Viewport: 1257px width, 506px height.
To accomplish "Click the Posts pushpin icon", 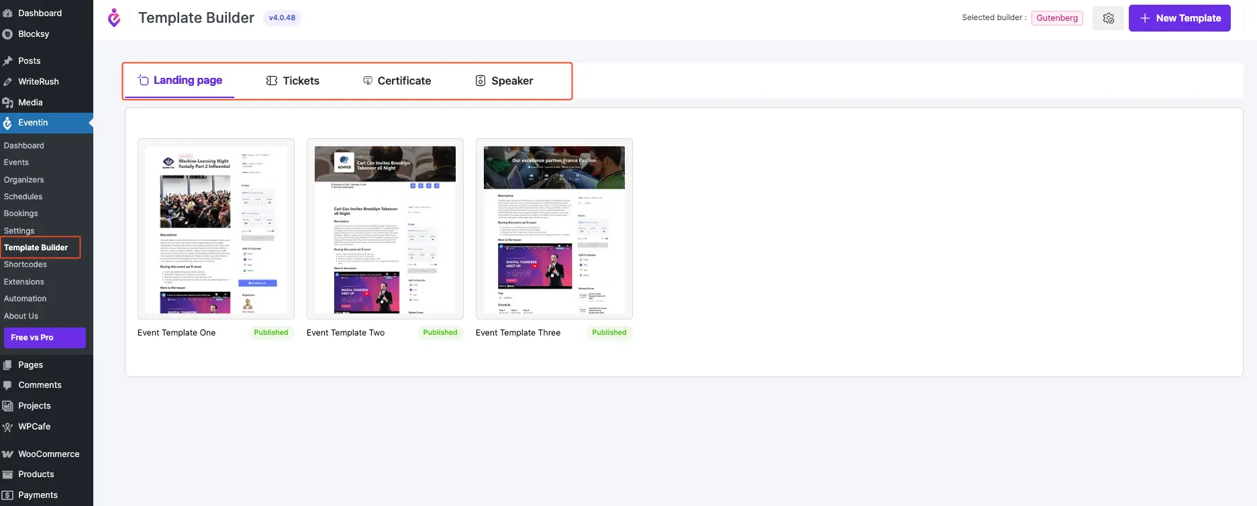I will [8, 61].
